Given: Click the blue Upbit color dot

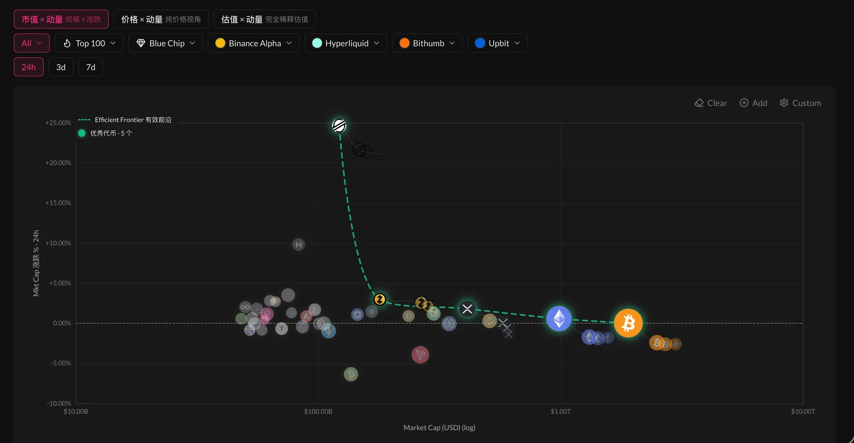Looking at the screenshot, I should click(x=480, y=43).
